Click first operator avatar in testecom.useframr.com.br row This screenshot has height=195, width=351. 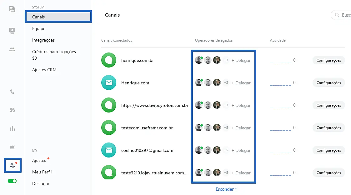point(199,127)
